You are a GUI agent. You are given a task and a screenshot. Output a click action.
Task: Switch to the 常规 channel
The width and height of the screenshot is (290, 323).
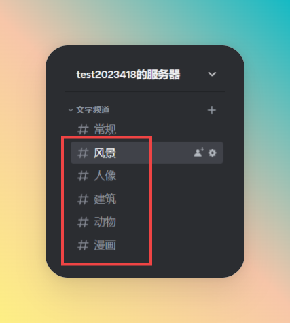coord(105,130)
